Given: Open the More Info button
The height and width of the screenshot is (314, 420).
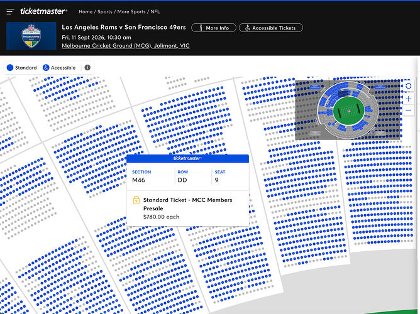Looking at the screenshot, I should tap(214, 28).
